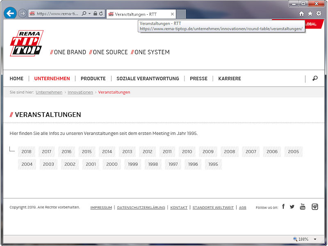
Task: Open the IMPRESSUM footer link
Action: tap(101, 207)
